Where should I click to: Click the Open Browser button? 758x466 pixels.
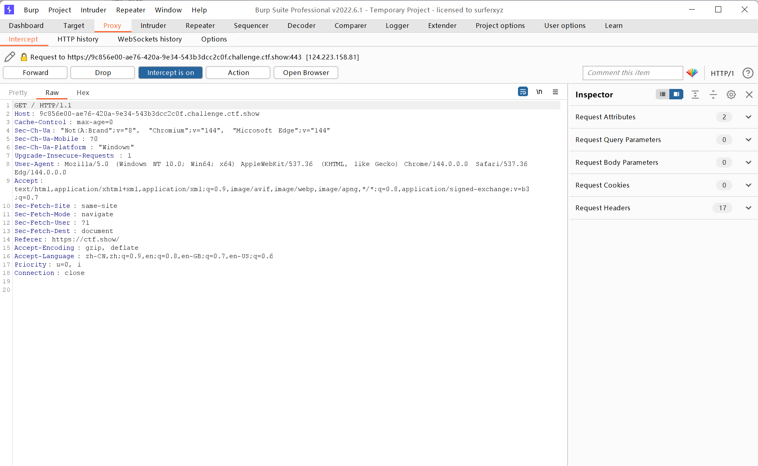tap(306, 73)
